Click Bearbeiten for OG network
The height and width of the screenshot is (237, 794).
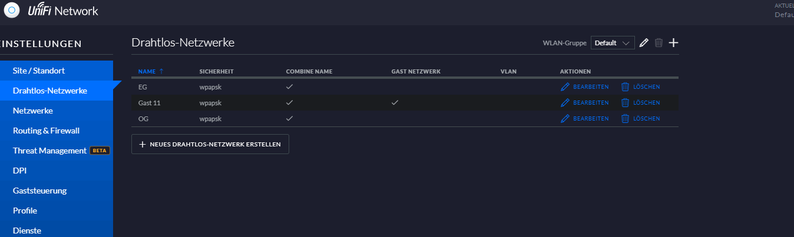[591, 118]
